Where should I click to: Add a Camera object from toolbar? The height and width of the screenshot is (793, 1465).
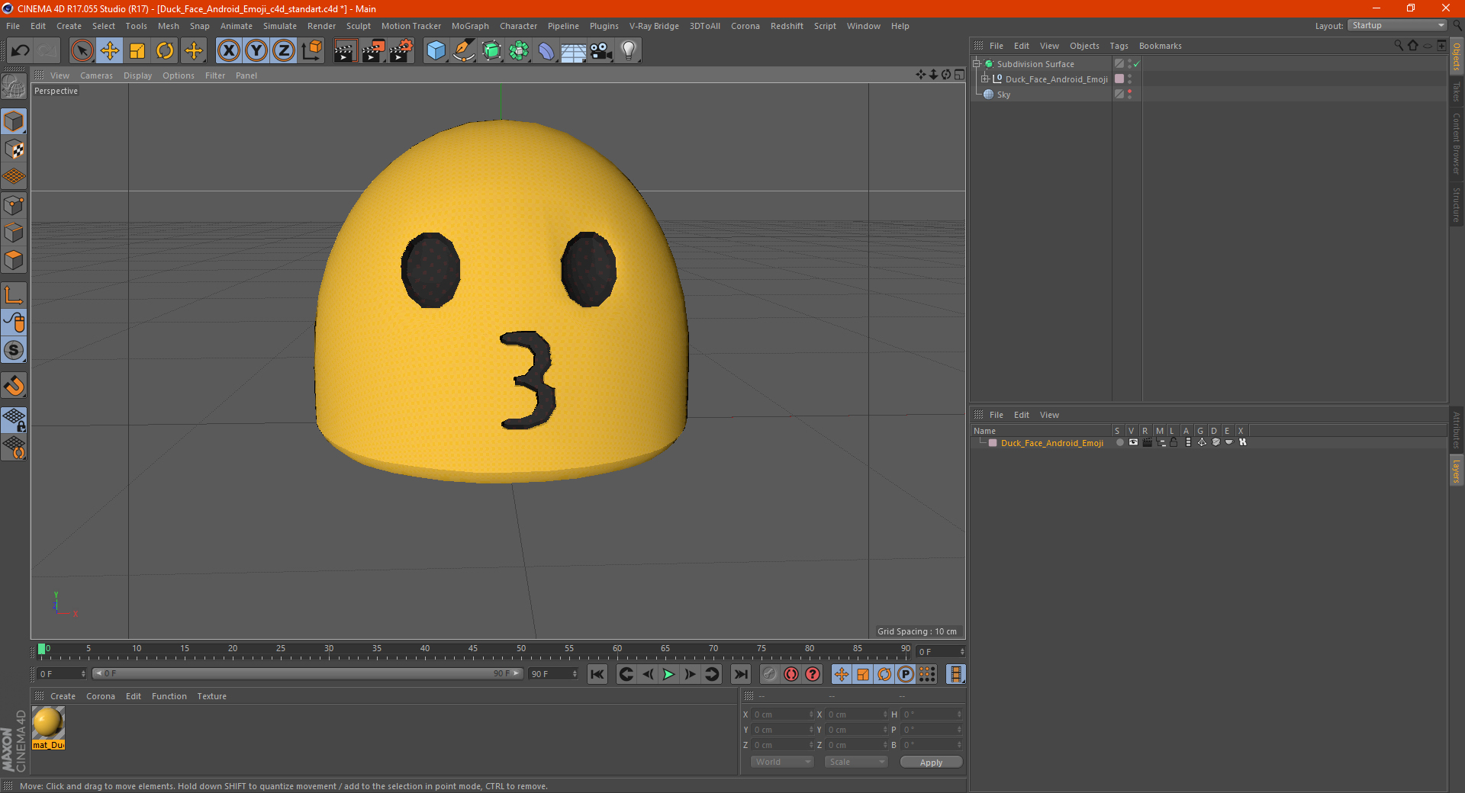pyautogui.click(x=600, y=51)
